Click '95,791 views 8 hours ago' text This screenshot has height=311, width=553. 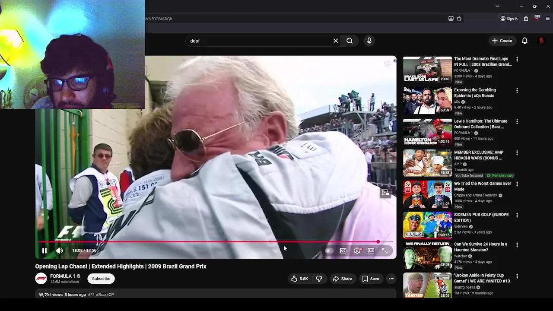click(62, 295)
